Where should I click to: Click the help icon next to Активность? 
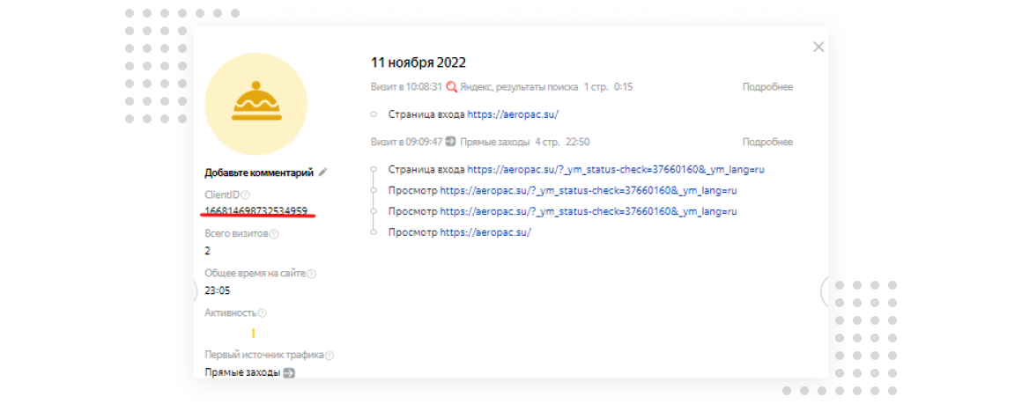[x=262, y=312]
